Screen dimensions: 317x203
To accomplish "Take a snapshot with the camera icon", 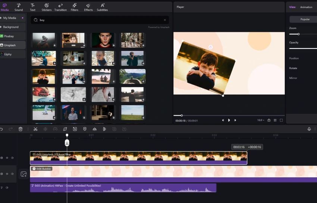I will [x=269, y=121].
